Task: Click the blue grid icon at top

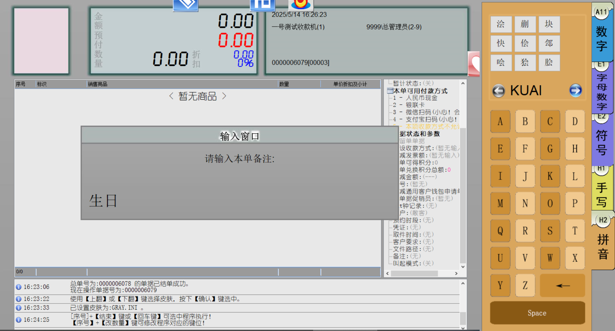Action: tap(262, 5)
